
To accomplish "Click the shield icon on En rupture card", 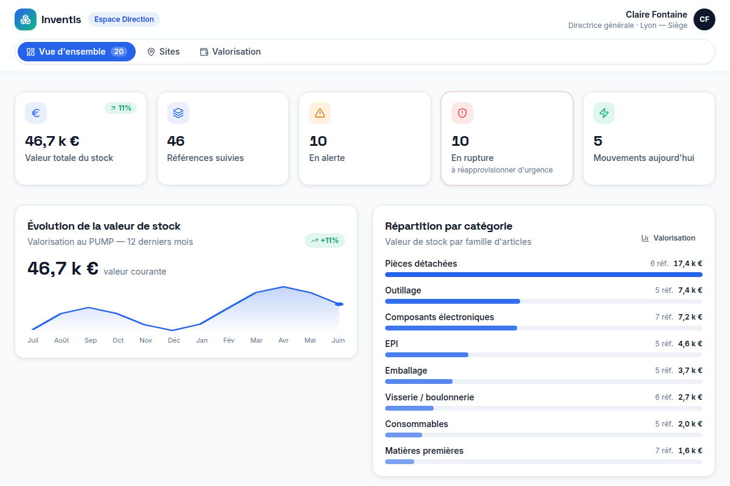I will pos(462,113).
